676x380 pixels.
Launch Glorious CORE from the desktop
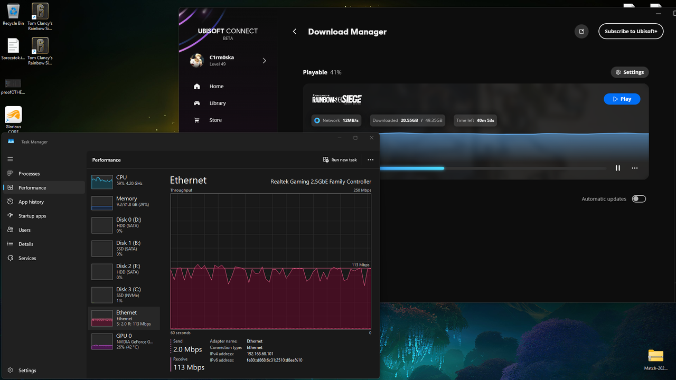13,118
